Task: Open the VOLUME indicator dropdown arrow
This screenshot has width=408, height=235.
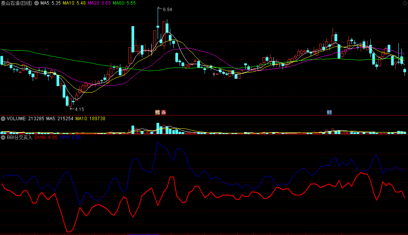Action: [3, 119]
